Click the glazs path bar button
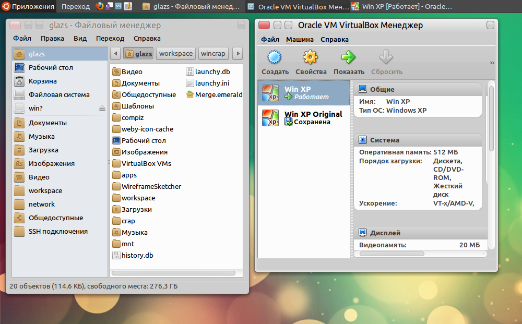Image resolution: width=522 pixels, height=324 pixels. point(138,54)
